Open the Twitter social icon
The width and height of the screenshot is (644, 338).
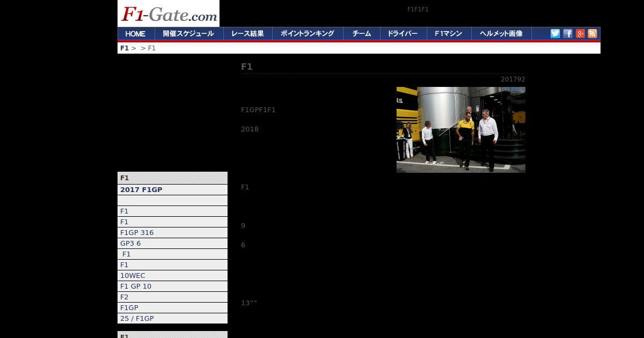coord(555,33)
